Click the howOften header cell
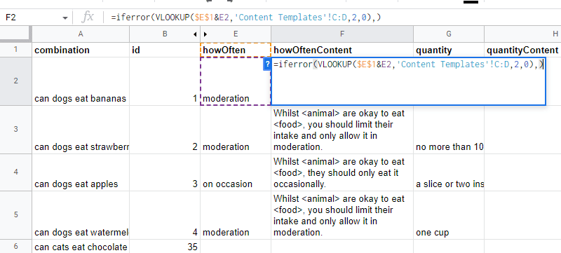The image size is (561, 253). tap(236, 50)
